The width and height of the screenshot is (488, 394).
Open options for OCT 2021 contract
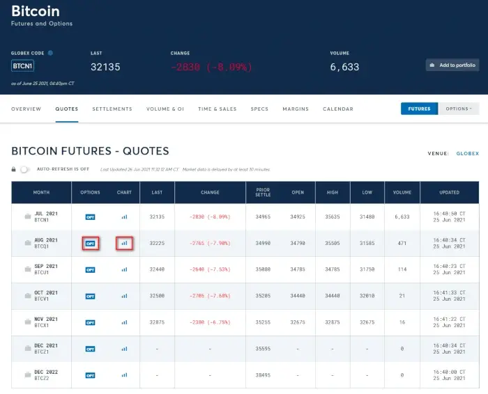pos(90,296)
